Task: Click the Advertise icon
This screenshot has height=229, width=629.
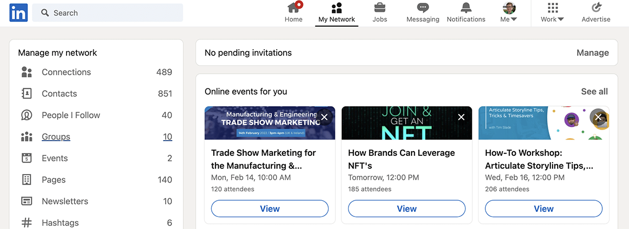Action: (x=596, y=8)
